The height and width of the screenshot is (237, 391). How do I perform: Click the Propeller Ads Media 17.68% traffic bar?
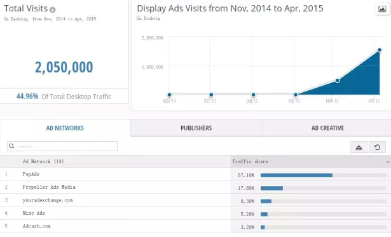271,188
